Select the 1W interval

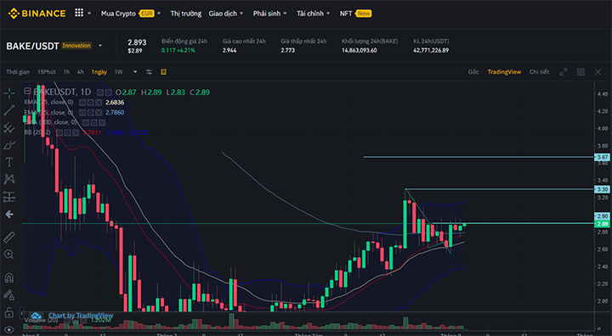click(119, 72)
